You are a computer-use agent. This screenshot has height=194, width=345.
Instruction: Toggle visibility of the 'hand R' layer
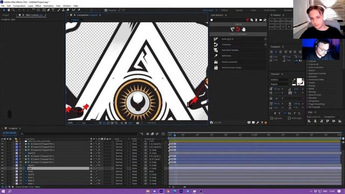(x=2, y=153)
